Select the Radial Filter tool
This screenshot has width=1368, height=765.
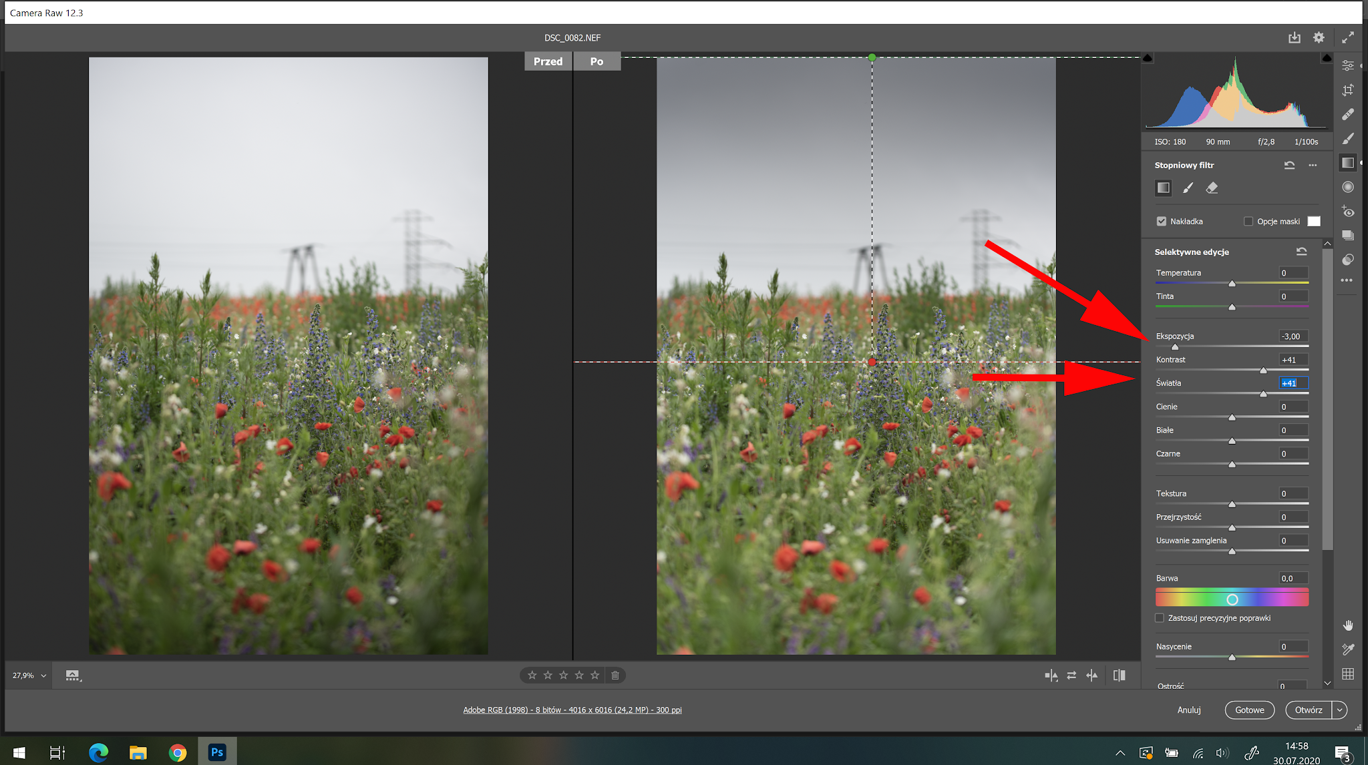(x=1348, y=187)
